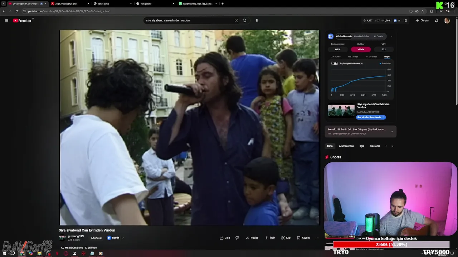
Task: Go to YouTube Premium home via logo
Action: click(x=23, y=20)
